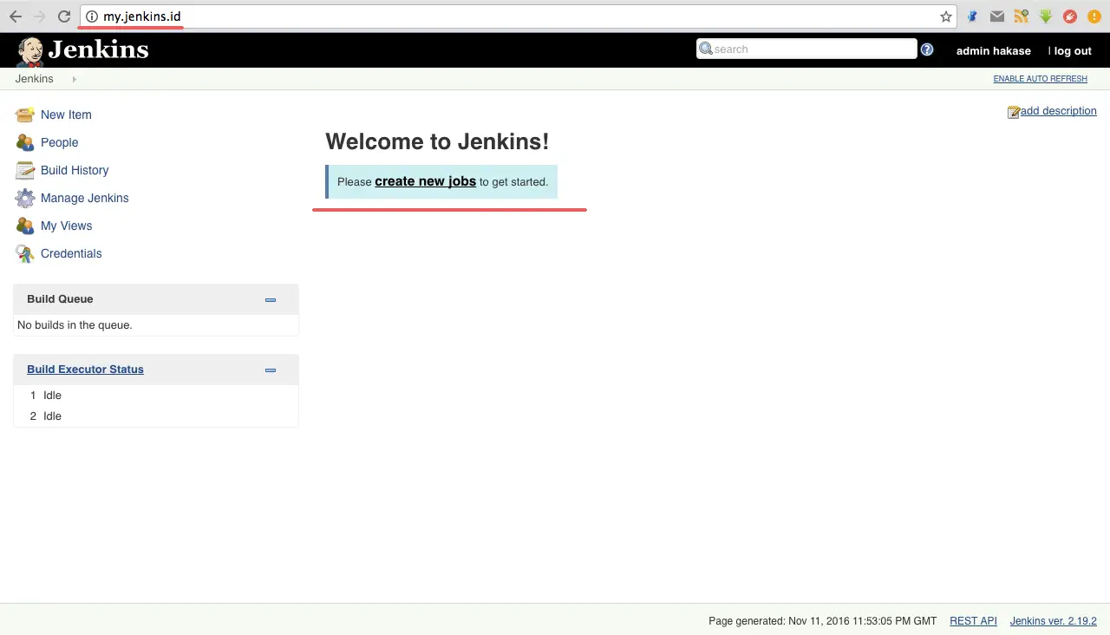Click the New Item icon in sidebar
This screenshot has height=635, width=1110.
(24, 115)
